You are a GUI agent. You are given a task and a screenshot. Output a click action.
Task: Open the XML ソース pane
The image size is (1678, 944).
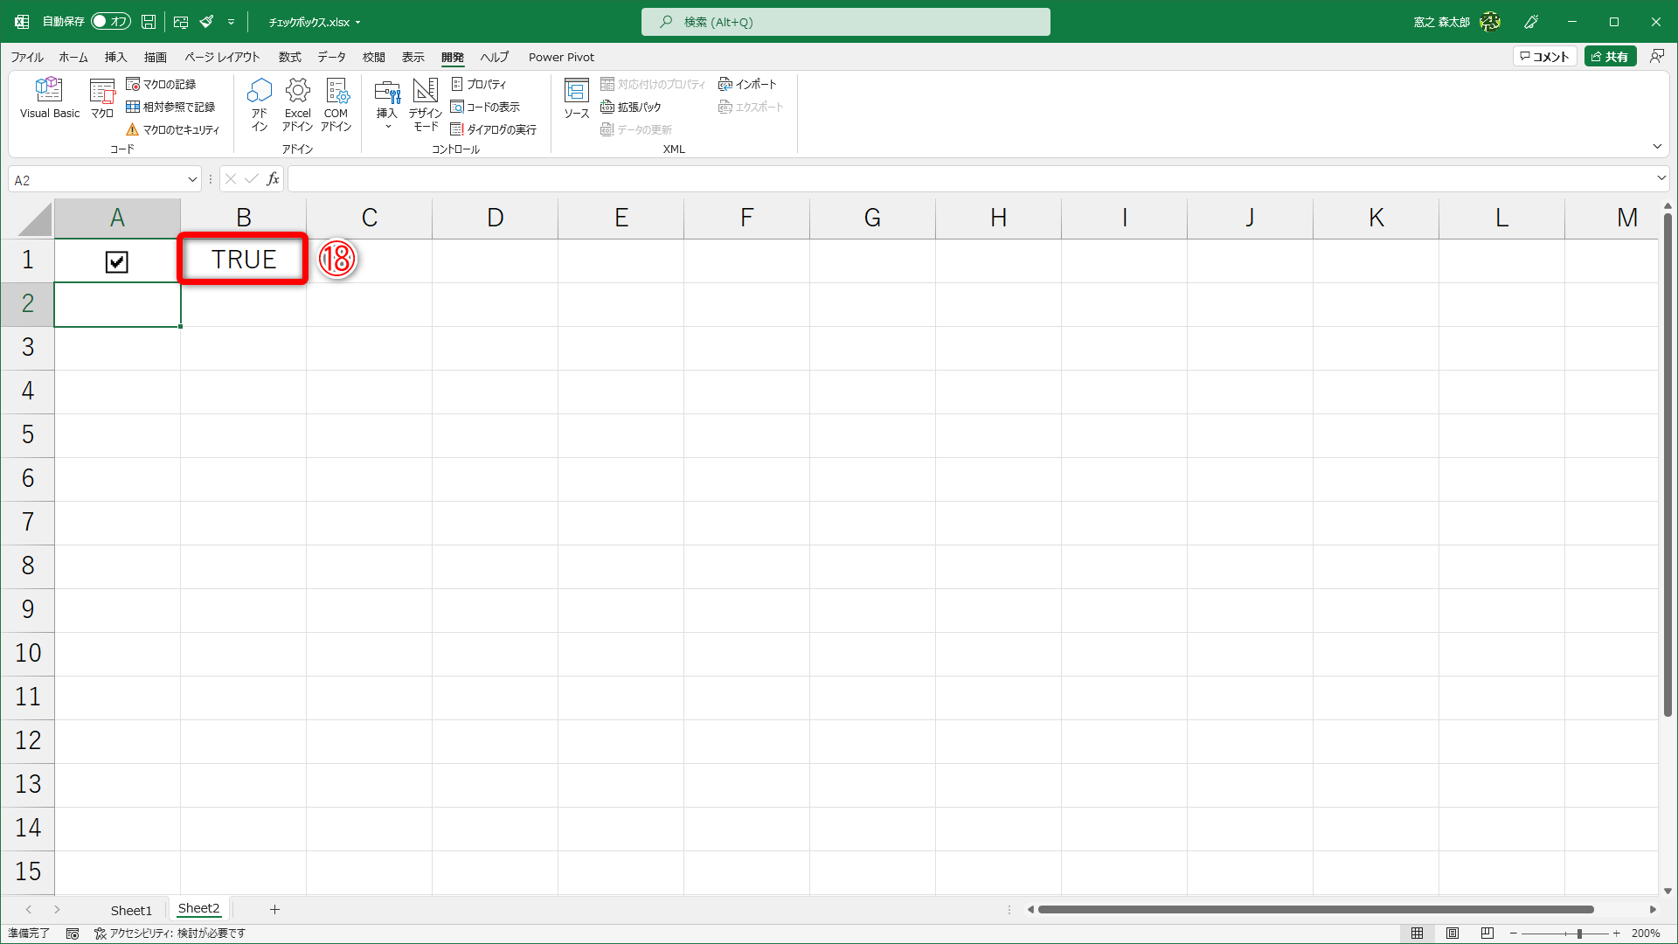576,98
